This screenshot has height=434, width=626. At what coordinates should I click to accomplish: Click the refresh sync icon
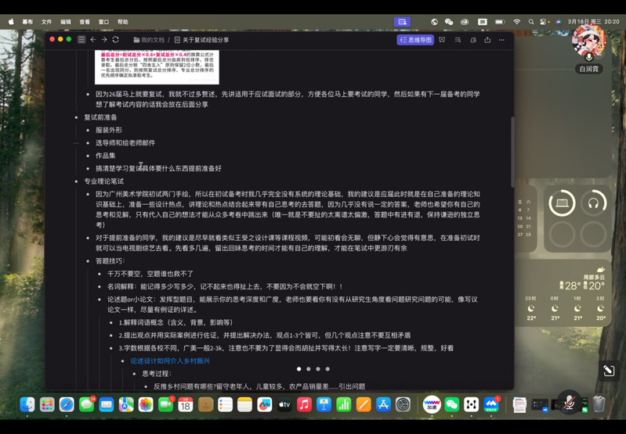(x=116, y=39)
